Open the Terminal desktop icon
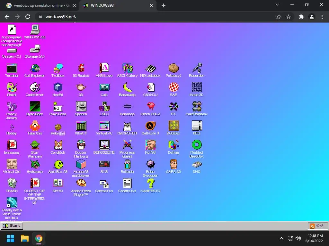 click(x=12, y=71)
